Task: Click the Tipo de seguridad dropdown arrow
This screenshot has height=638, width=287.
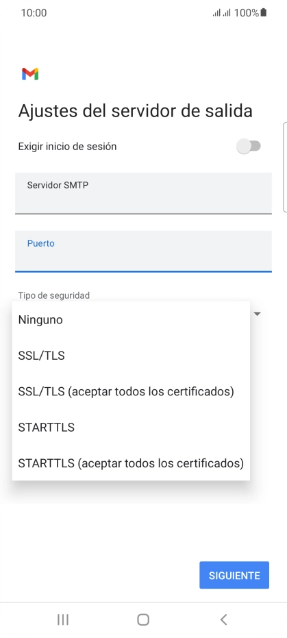Action: [258, 314]
